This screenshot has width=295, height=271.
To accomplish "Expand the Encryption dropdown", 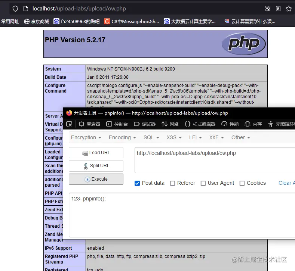I will [x=86, y=137].
